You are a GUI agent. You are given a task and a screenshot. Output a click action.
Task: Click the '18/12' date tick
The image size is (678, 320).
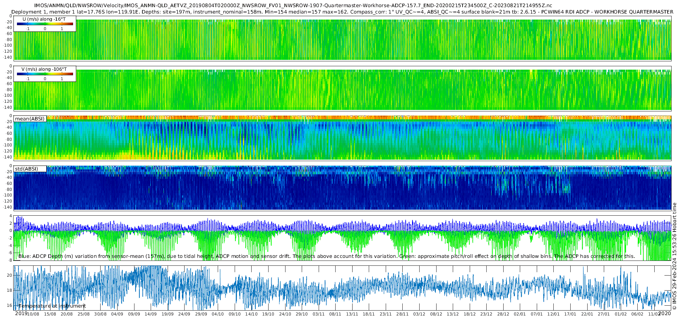[470, 314]
